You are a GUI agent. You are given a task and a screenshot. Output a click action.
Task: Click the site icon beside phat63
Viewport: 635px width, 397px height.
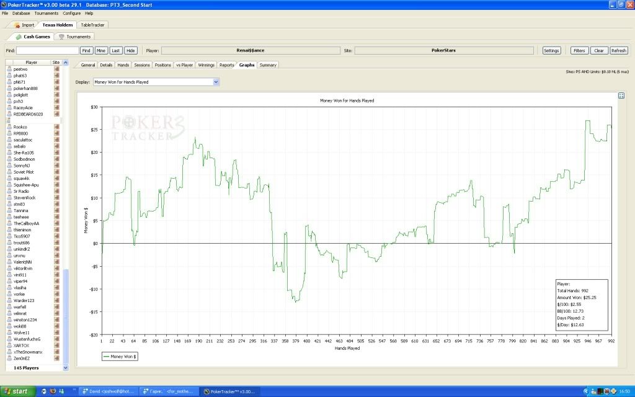point(56,76)
